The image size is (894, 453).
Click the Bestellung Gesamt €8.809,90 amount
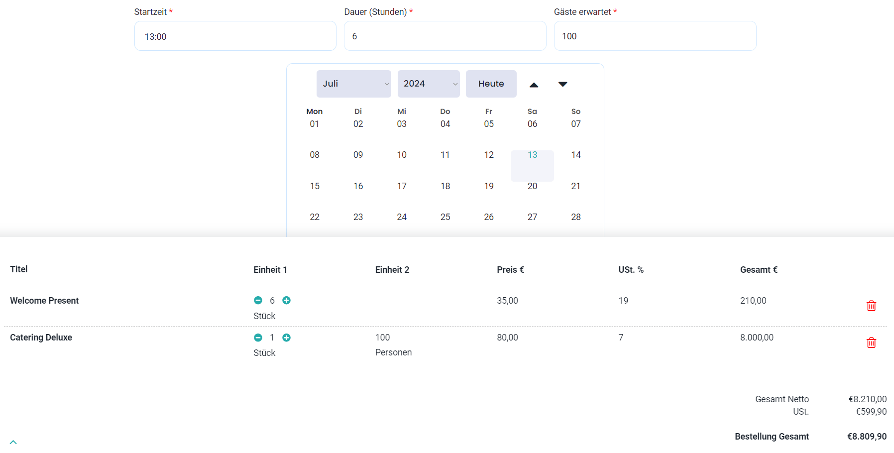pyautogui.click(x=867, y=437)
